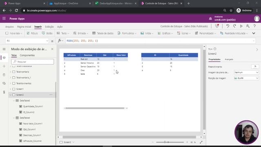
Task: Open the Advanced tools icon in left rail
Action: point(4,92)
